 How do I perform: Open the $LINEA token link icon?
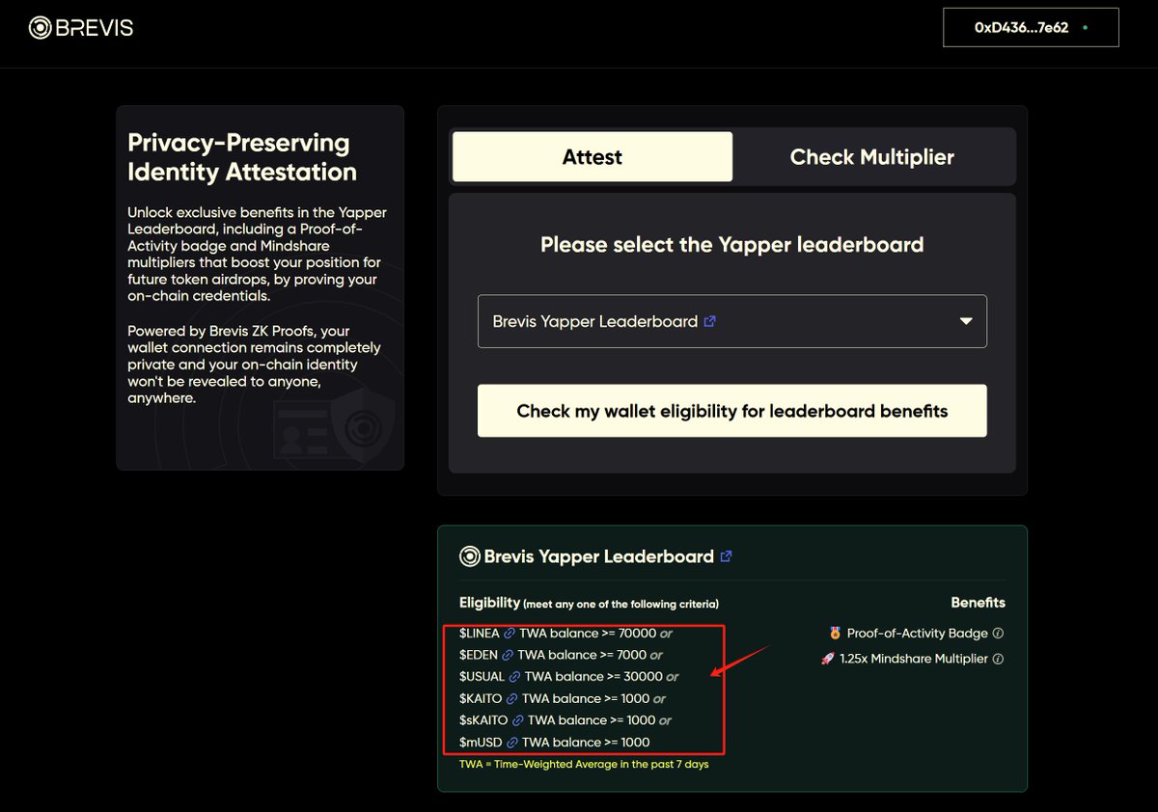point(510,634)
